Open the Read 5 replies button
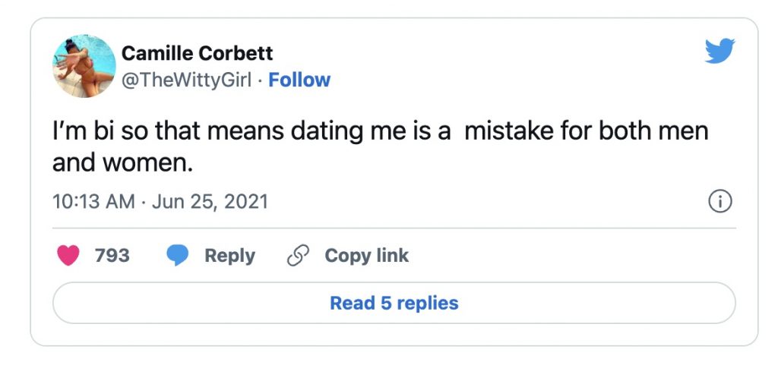Screen dimensions: 778x365 pyautogui.click(x=394, y=304)
